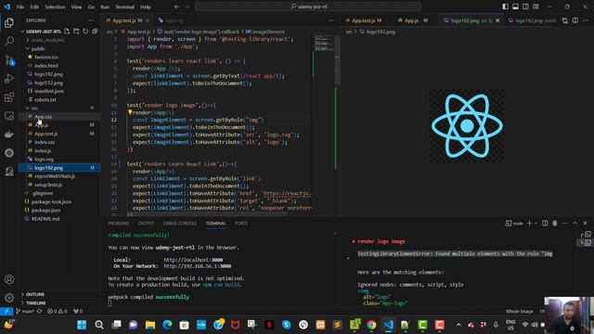
Task: Switch to the OUTPUT panel tab
Action: tap(147, 224)
